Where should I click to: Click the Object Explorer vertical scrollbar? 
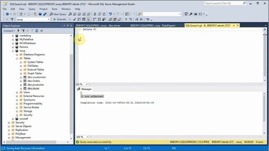[71, 94]
